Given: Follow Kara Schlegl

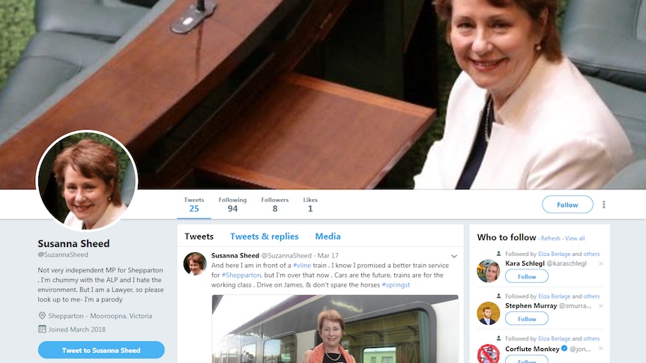Looking at the screenshot, I should coord(527,276).
